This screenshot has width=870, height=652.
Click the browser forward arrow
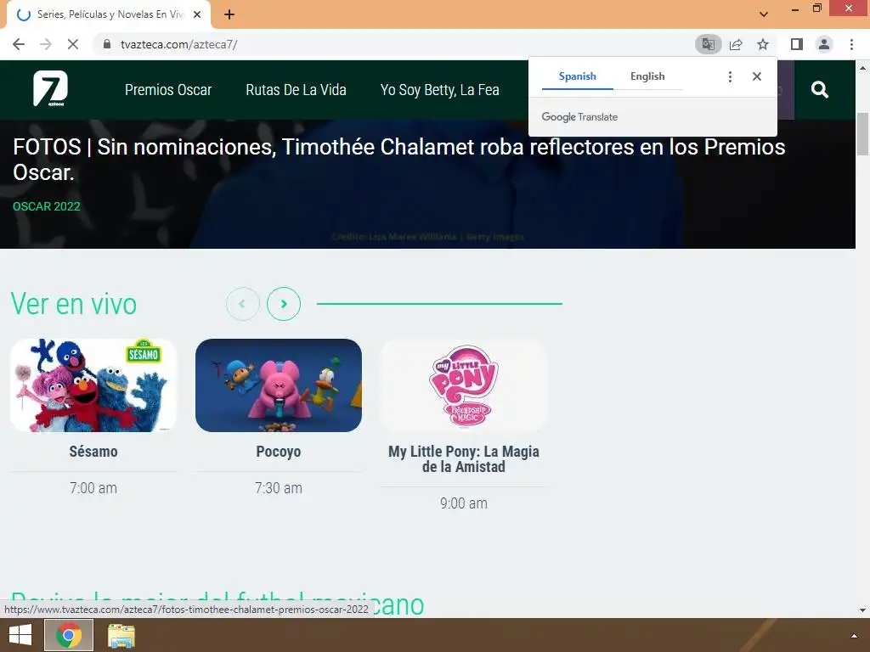tap(46, 44)
